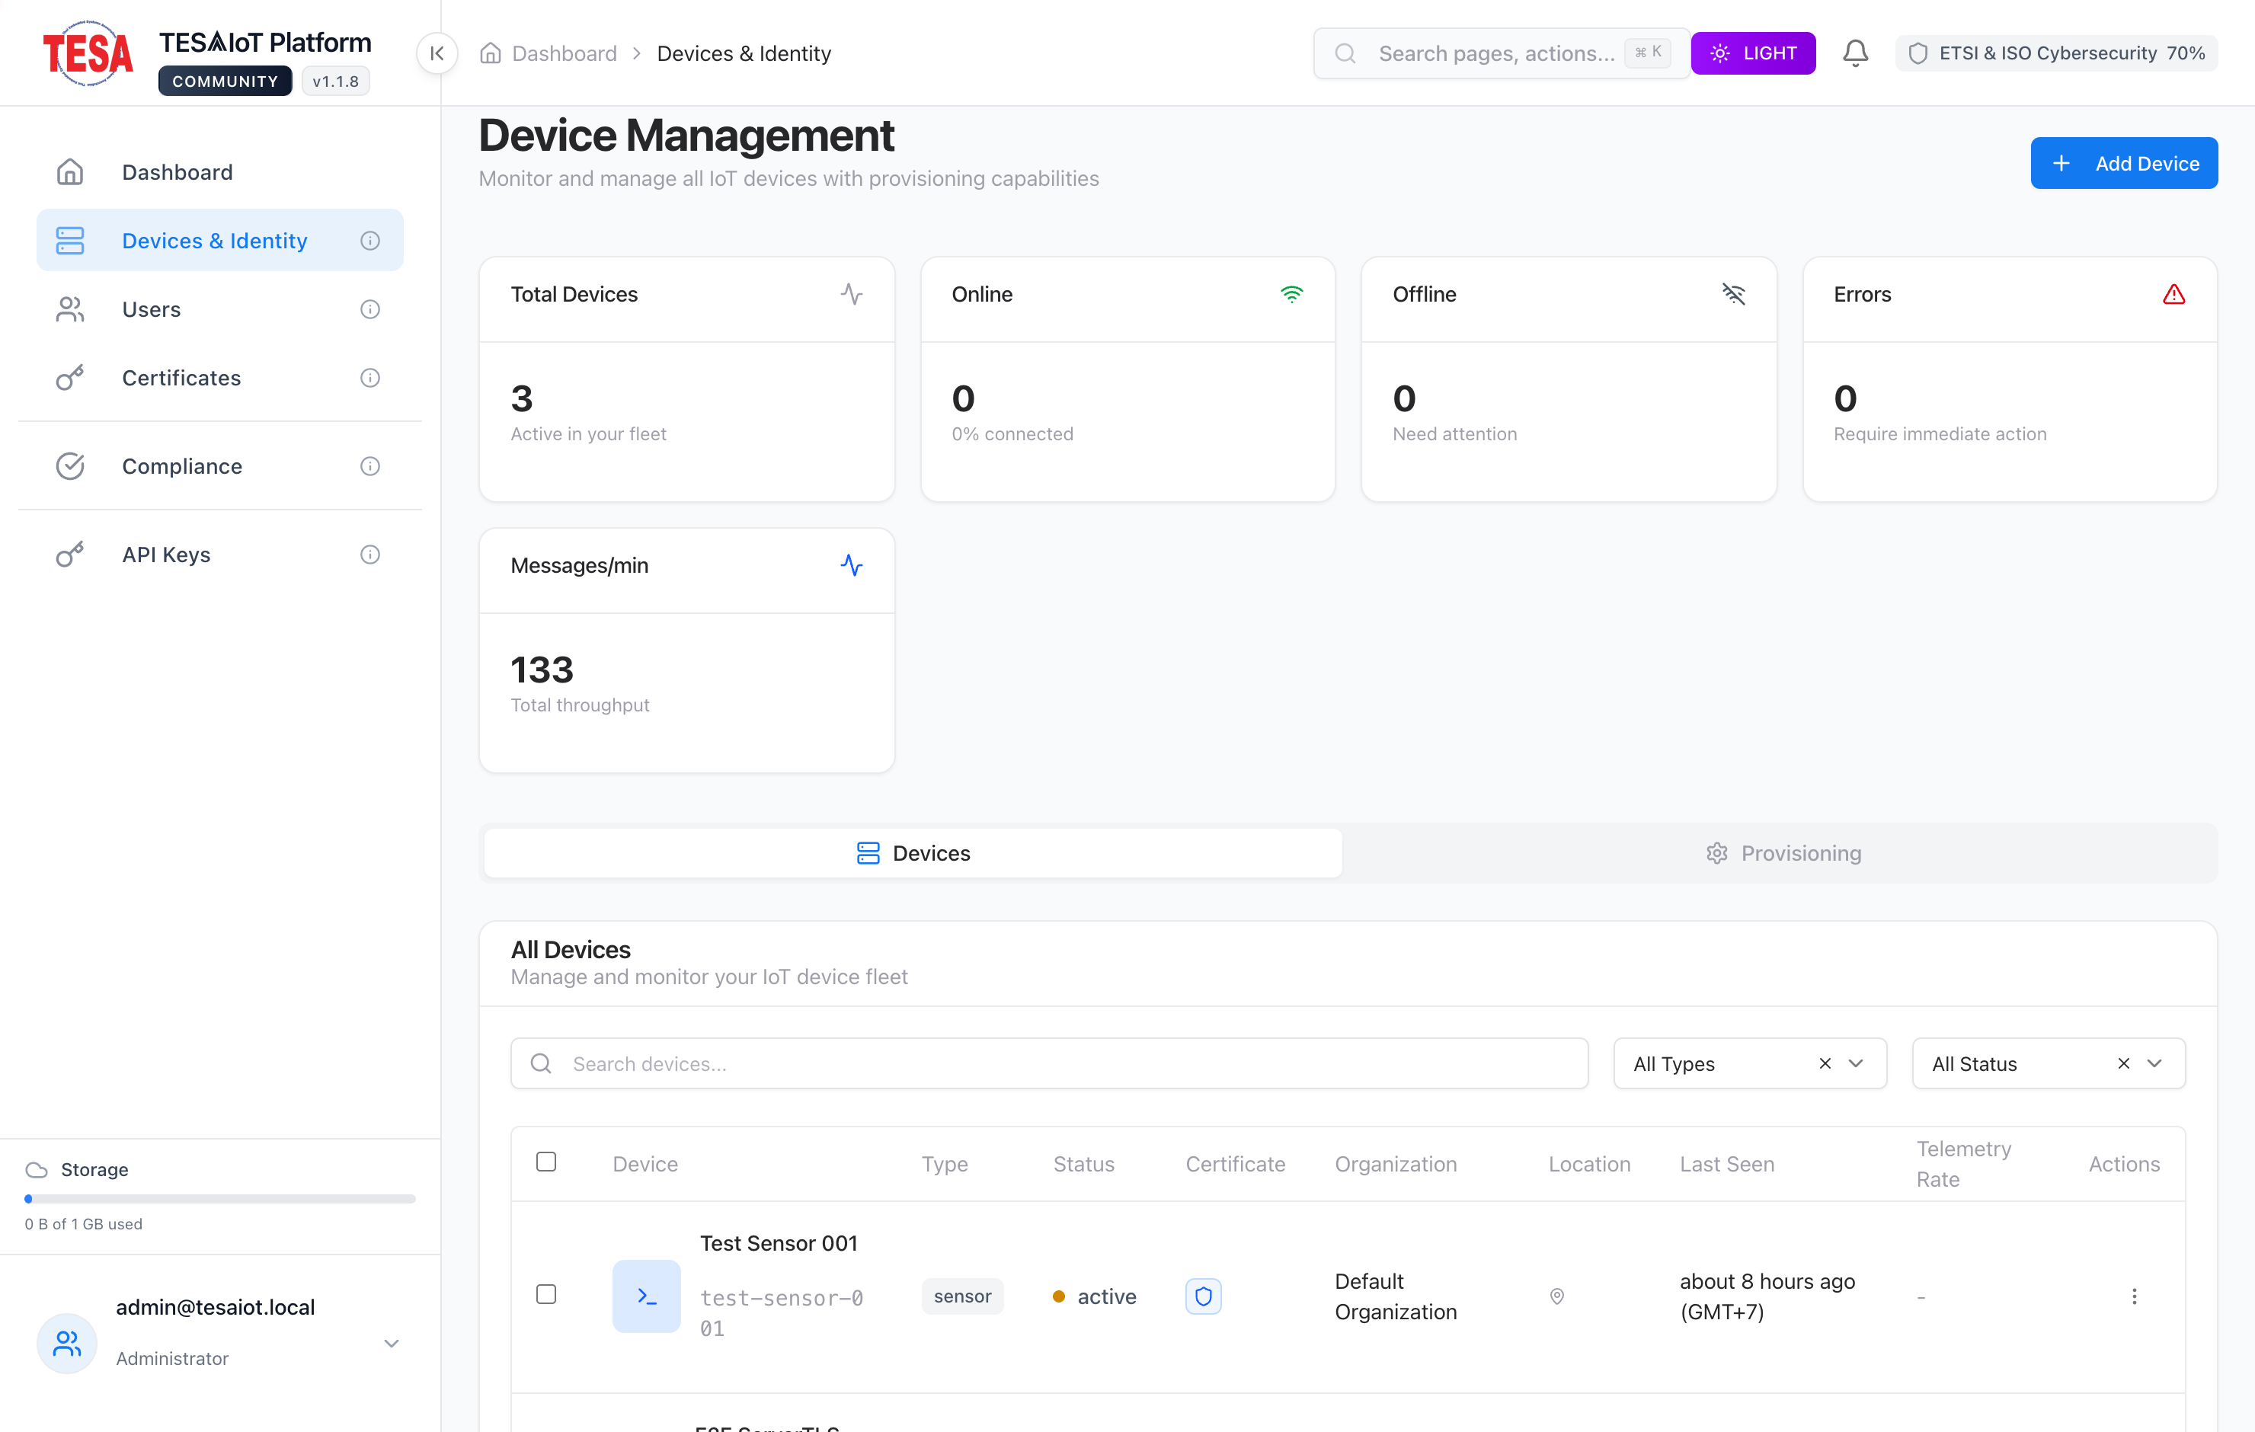Screen dimensions: 2255x1432
Task: Click the magnifier icon in Search devices field
Action: tap(541, 1063)
